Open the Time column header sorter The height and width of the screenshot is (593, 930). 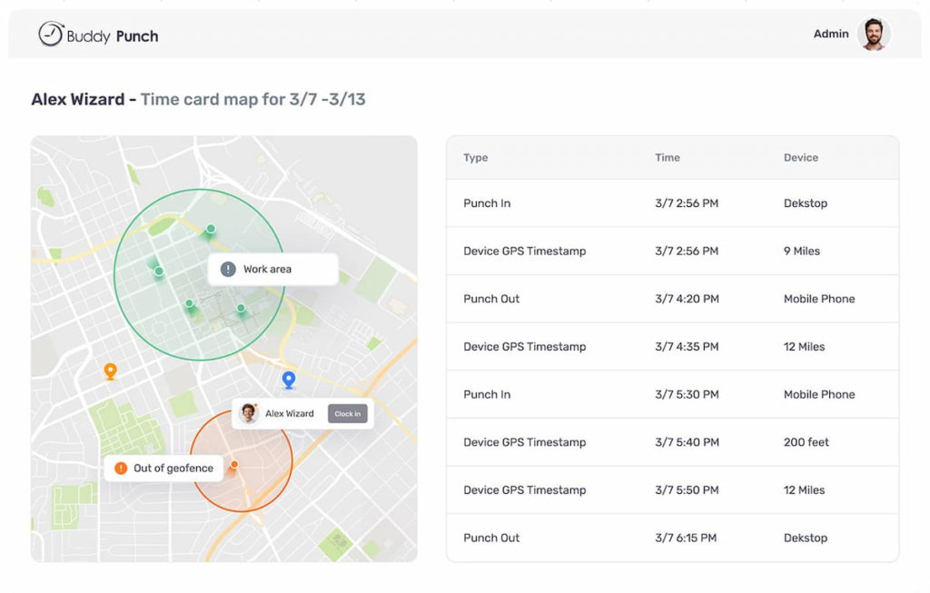[668, 157]
